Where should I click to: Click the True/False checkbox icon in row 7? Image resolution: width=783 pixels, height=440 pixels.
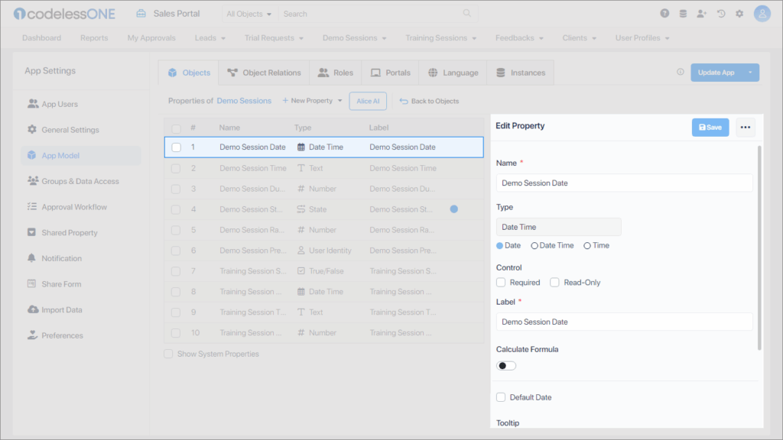tap(301, 271)
